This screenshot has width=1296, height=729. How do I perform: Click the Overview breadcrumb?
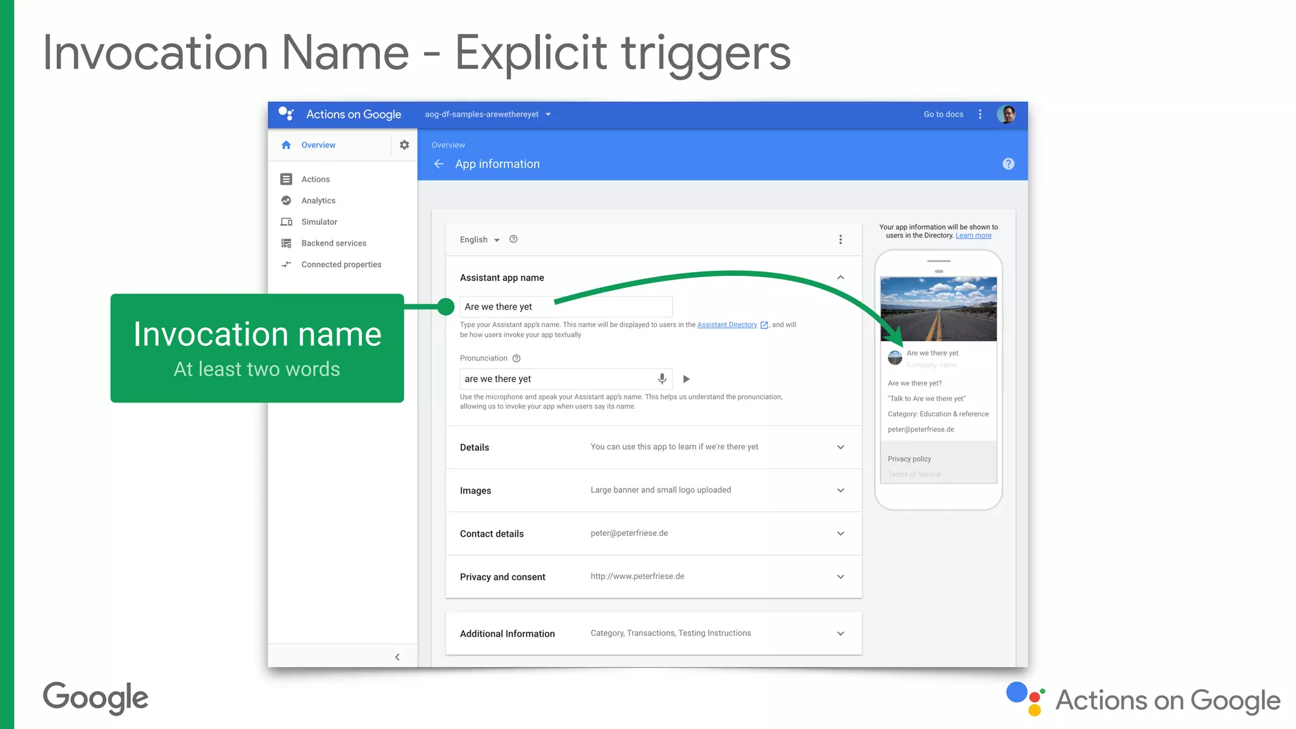coord(448,145)
